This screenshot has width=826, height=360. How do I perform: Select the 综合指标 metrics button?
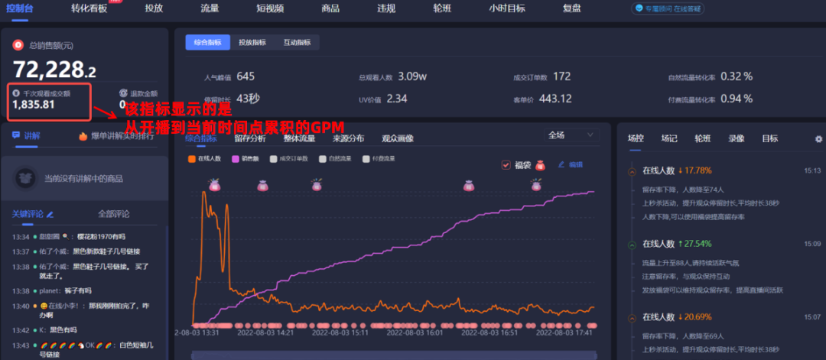tap(207, 43)
